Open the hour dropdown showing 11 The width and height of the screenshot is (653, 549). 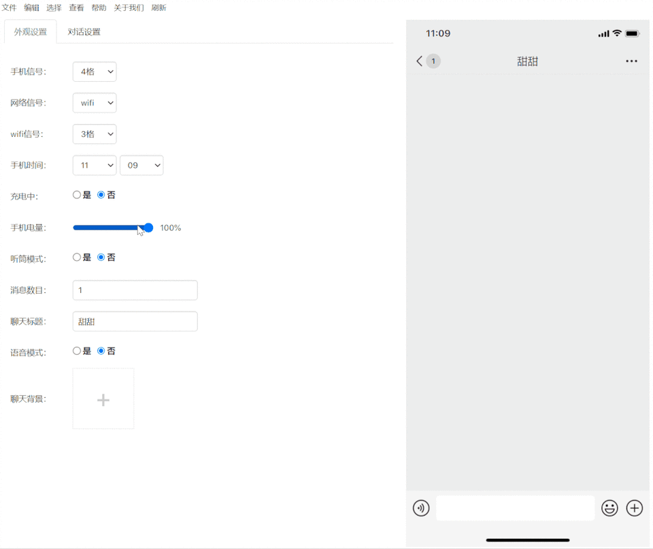coord(95,166)
